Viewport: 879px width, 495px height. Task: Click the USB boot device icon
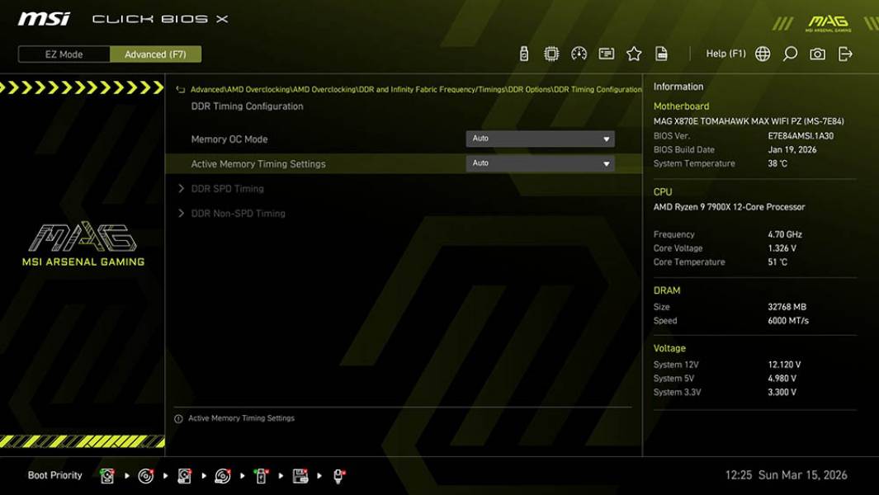point(261,475)
